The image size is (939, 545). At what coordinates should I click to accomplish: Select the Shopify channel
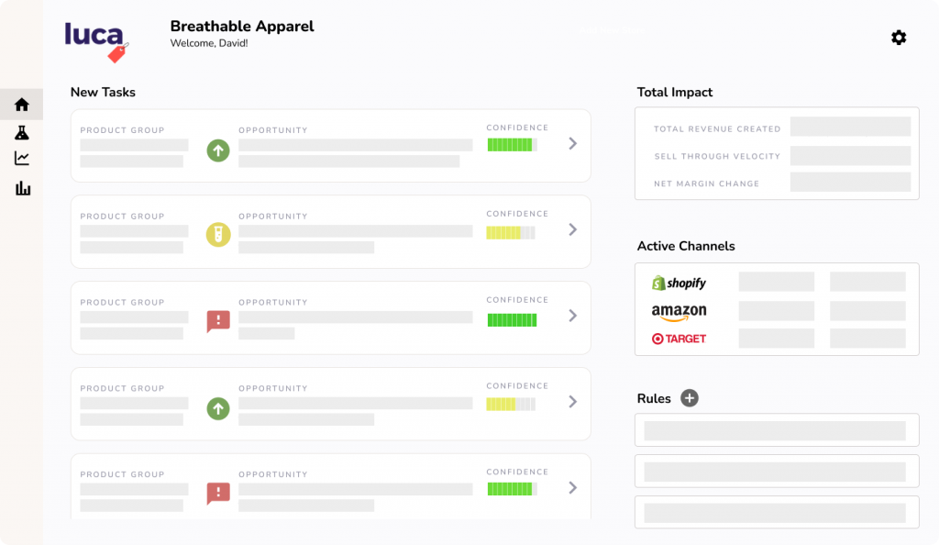click(679, 283)
